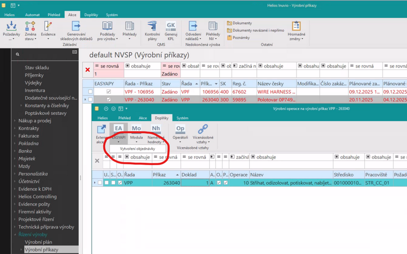Click the Generování skladových dokladů icon

76,26
